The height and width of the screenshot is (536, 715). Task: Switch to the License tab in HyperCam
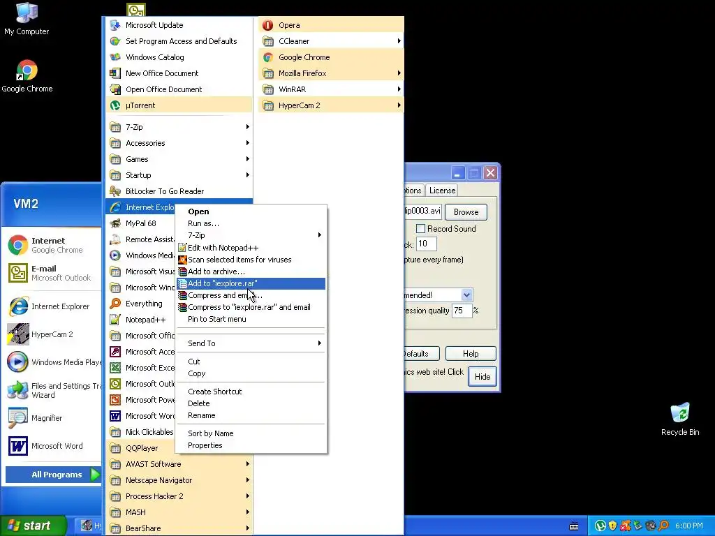(x=442, y=191)
